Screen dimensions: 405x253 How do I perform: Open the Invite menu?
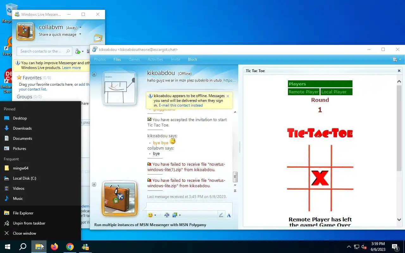176,59
